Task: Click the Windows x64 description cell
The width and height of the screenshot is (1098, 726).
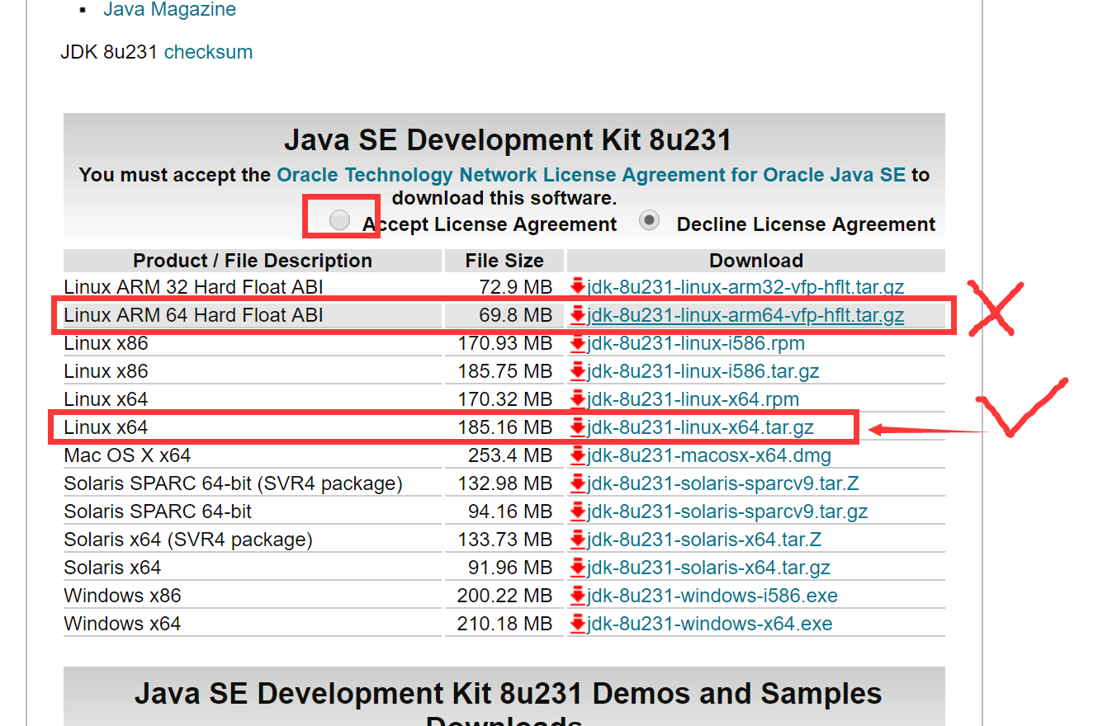Action: click(252, 624)
